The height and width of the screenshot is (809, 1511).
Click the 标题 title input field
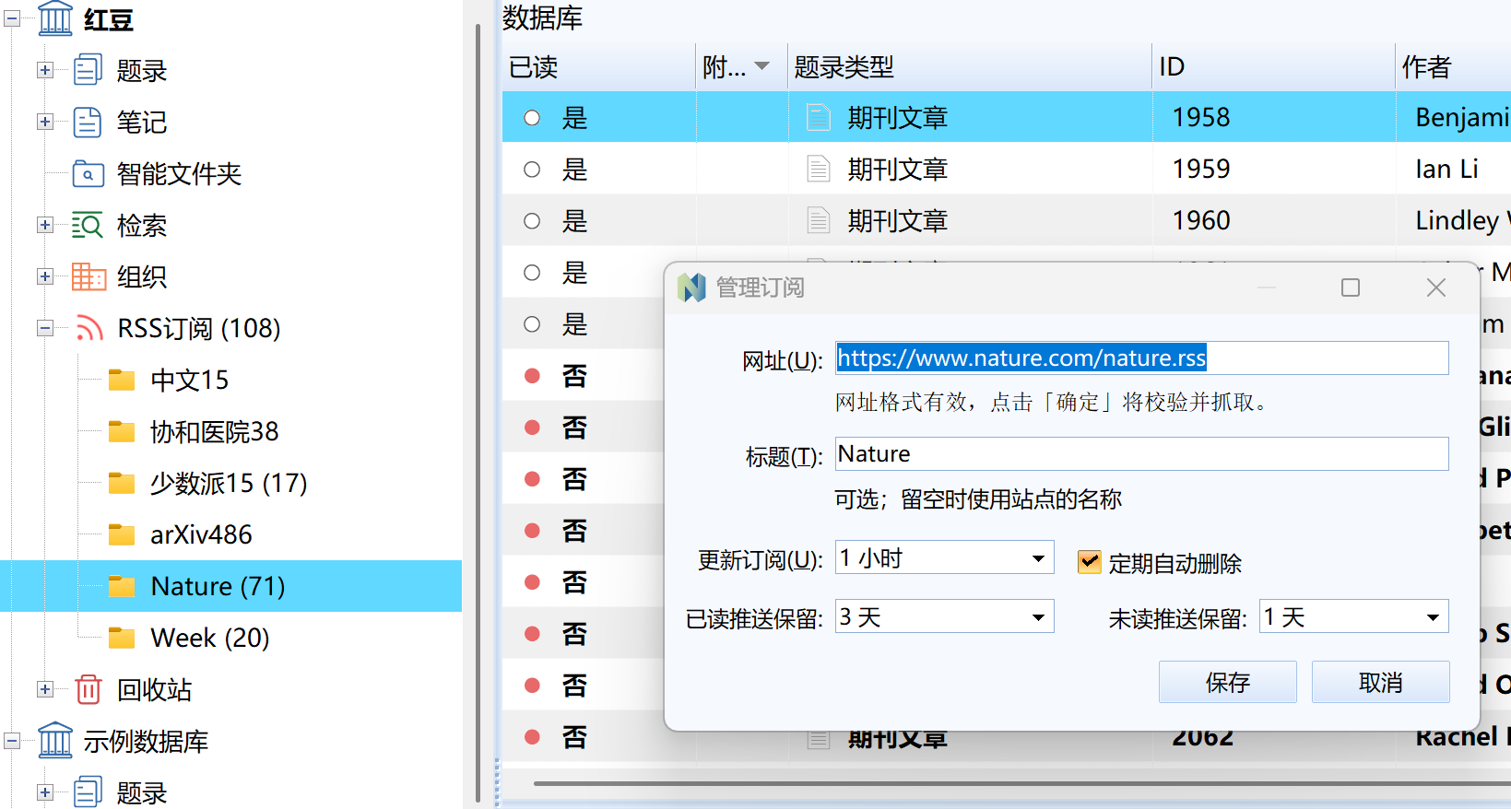(x=1141, y=453)
